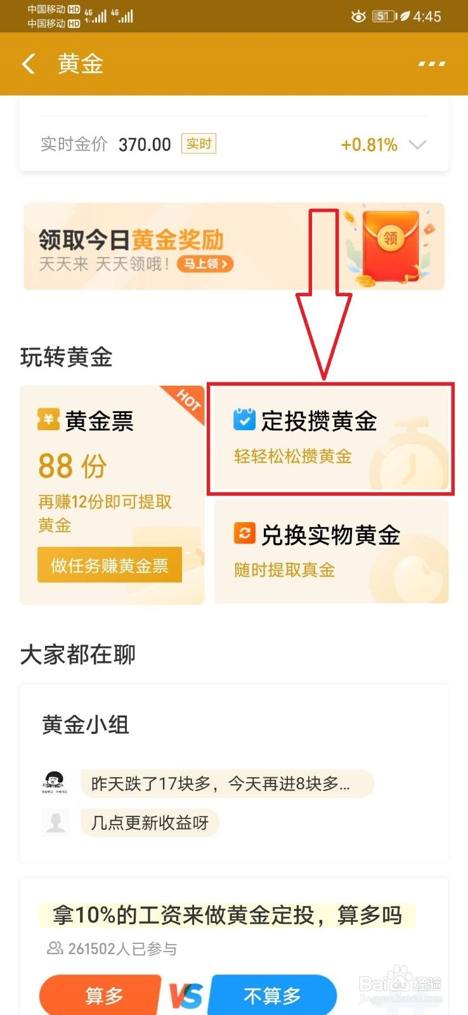Screen dimensions: 468x1015
Task: Tap the first commenter's avatar
Action: (55, 783)
